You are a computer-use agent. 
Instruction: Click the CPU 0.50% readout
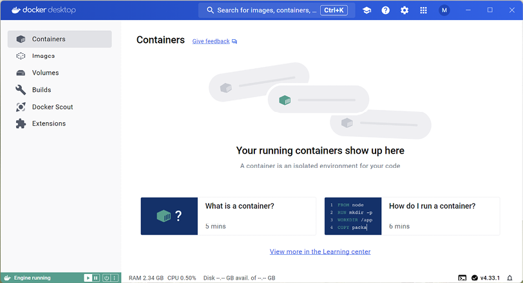point(182,278)
